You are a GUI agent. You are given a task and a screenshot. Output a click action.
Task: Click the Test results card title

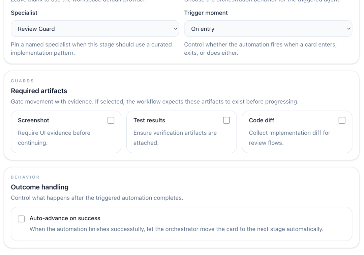pyautogui.click(x=149, y=120)
